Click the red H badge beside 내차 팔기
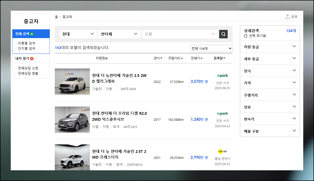The image size is (314, 181). [x=32, y=59]
